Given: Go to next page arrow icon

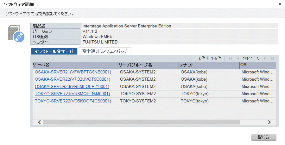Looking at the screenshot, I should 265,58.
